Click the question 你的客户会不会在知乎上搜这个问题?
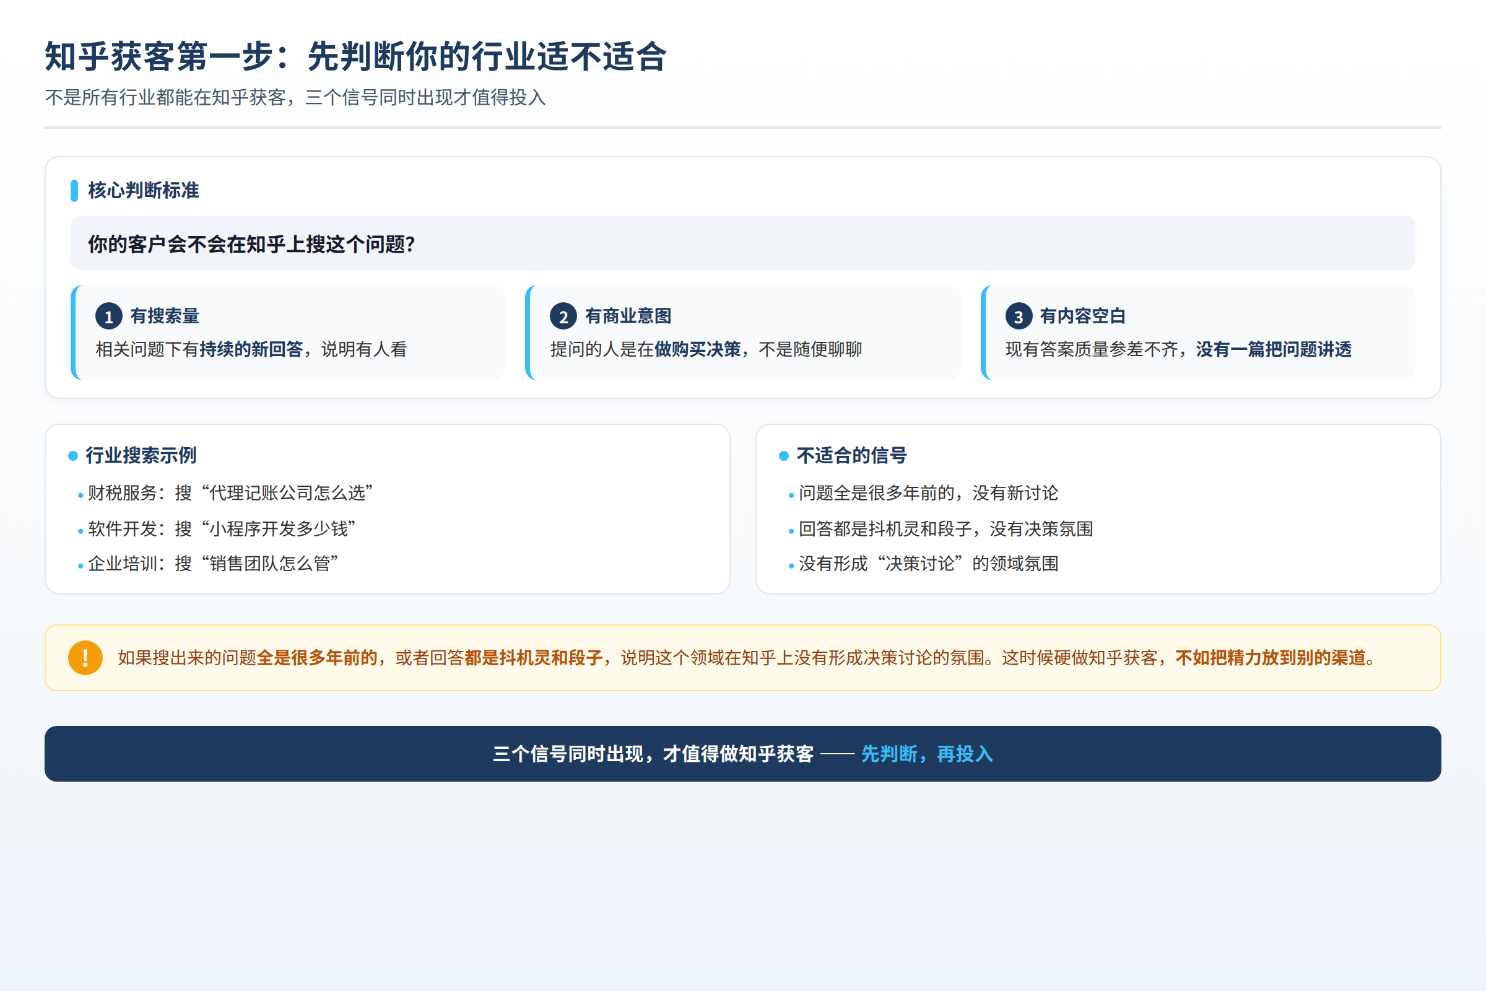1486x991 pixels. pyautogui.click(x=251, y=244)
